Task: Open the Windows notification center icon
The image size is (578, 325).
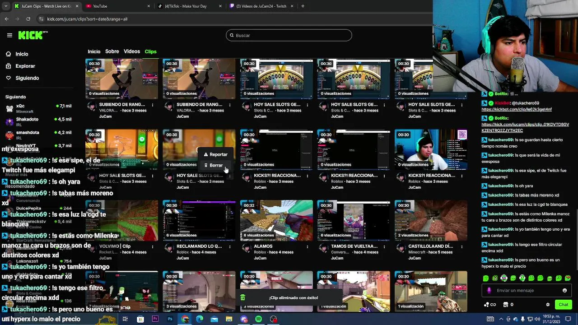Action: [569, 319]
